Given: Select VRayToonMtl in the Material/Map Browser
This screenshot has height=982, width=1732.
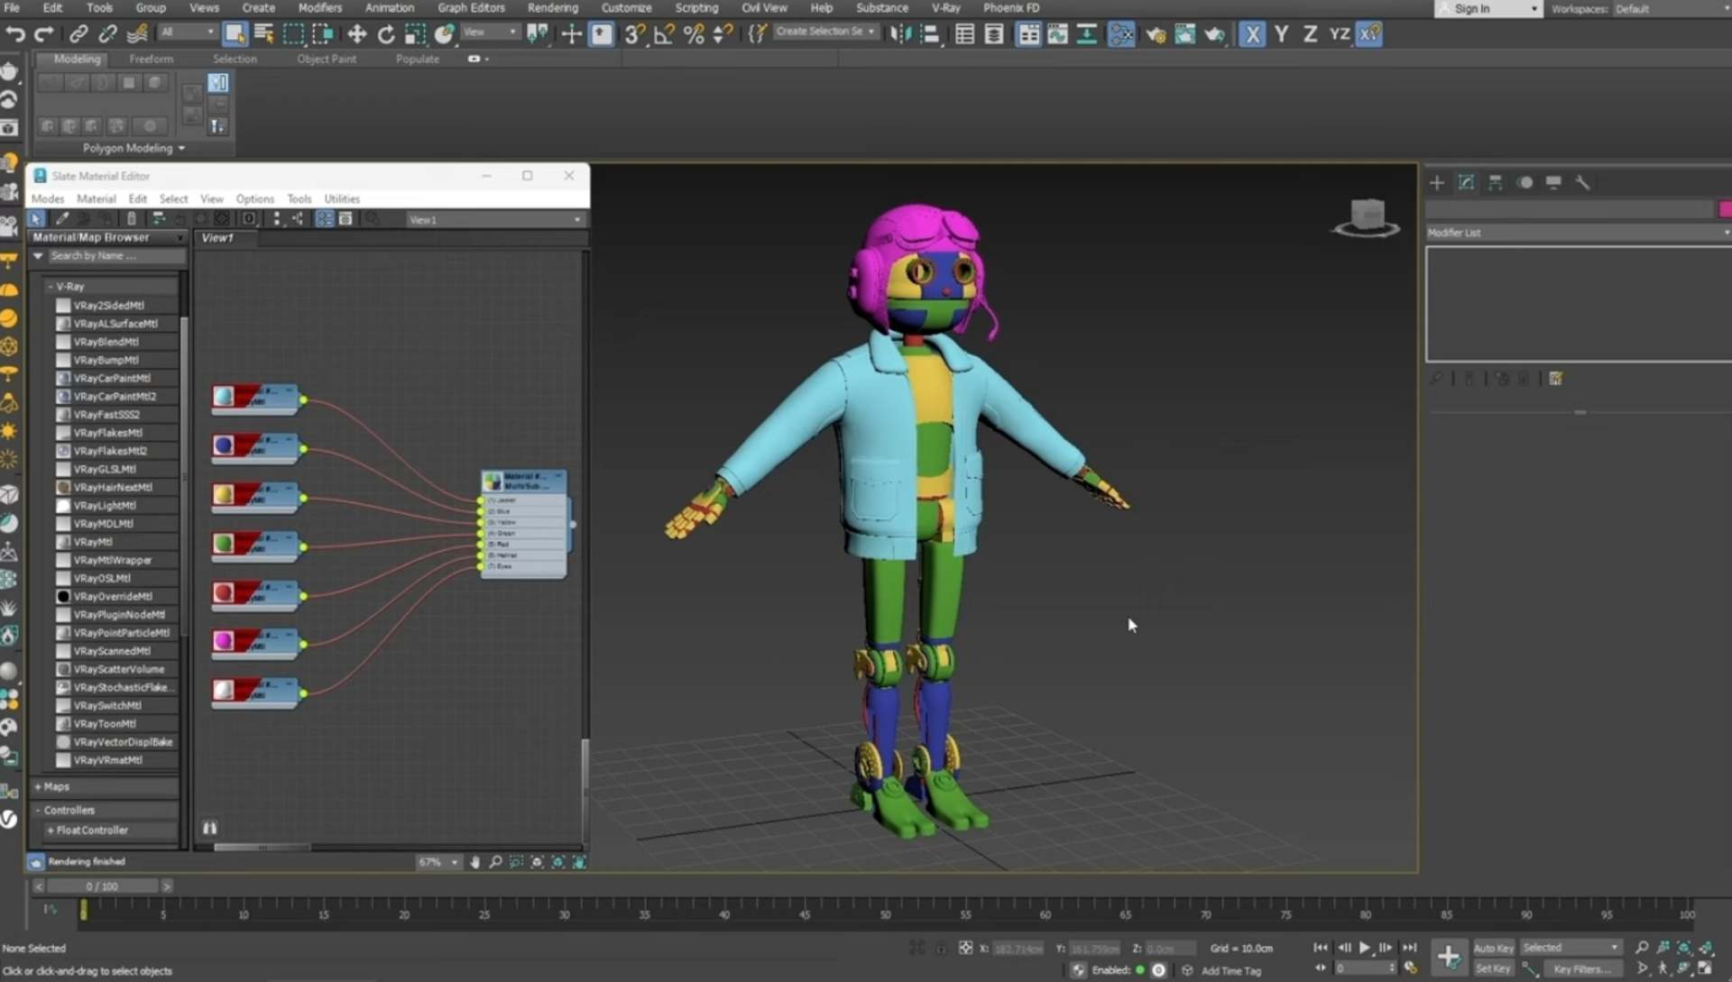Looking at the screenshot, I should (x=106, y=723).
